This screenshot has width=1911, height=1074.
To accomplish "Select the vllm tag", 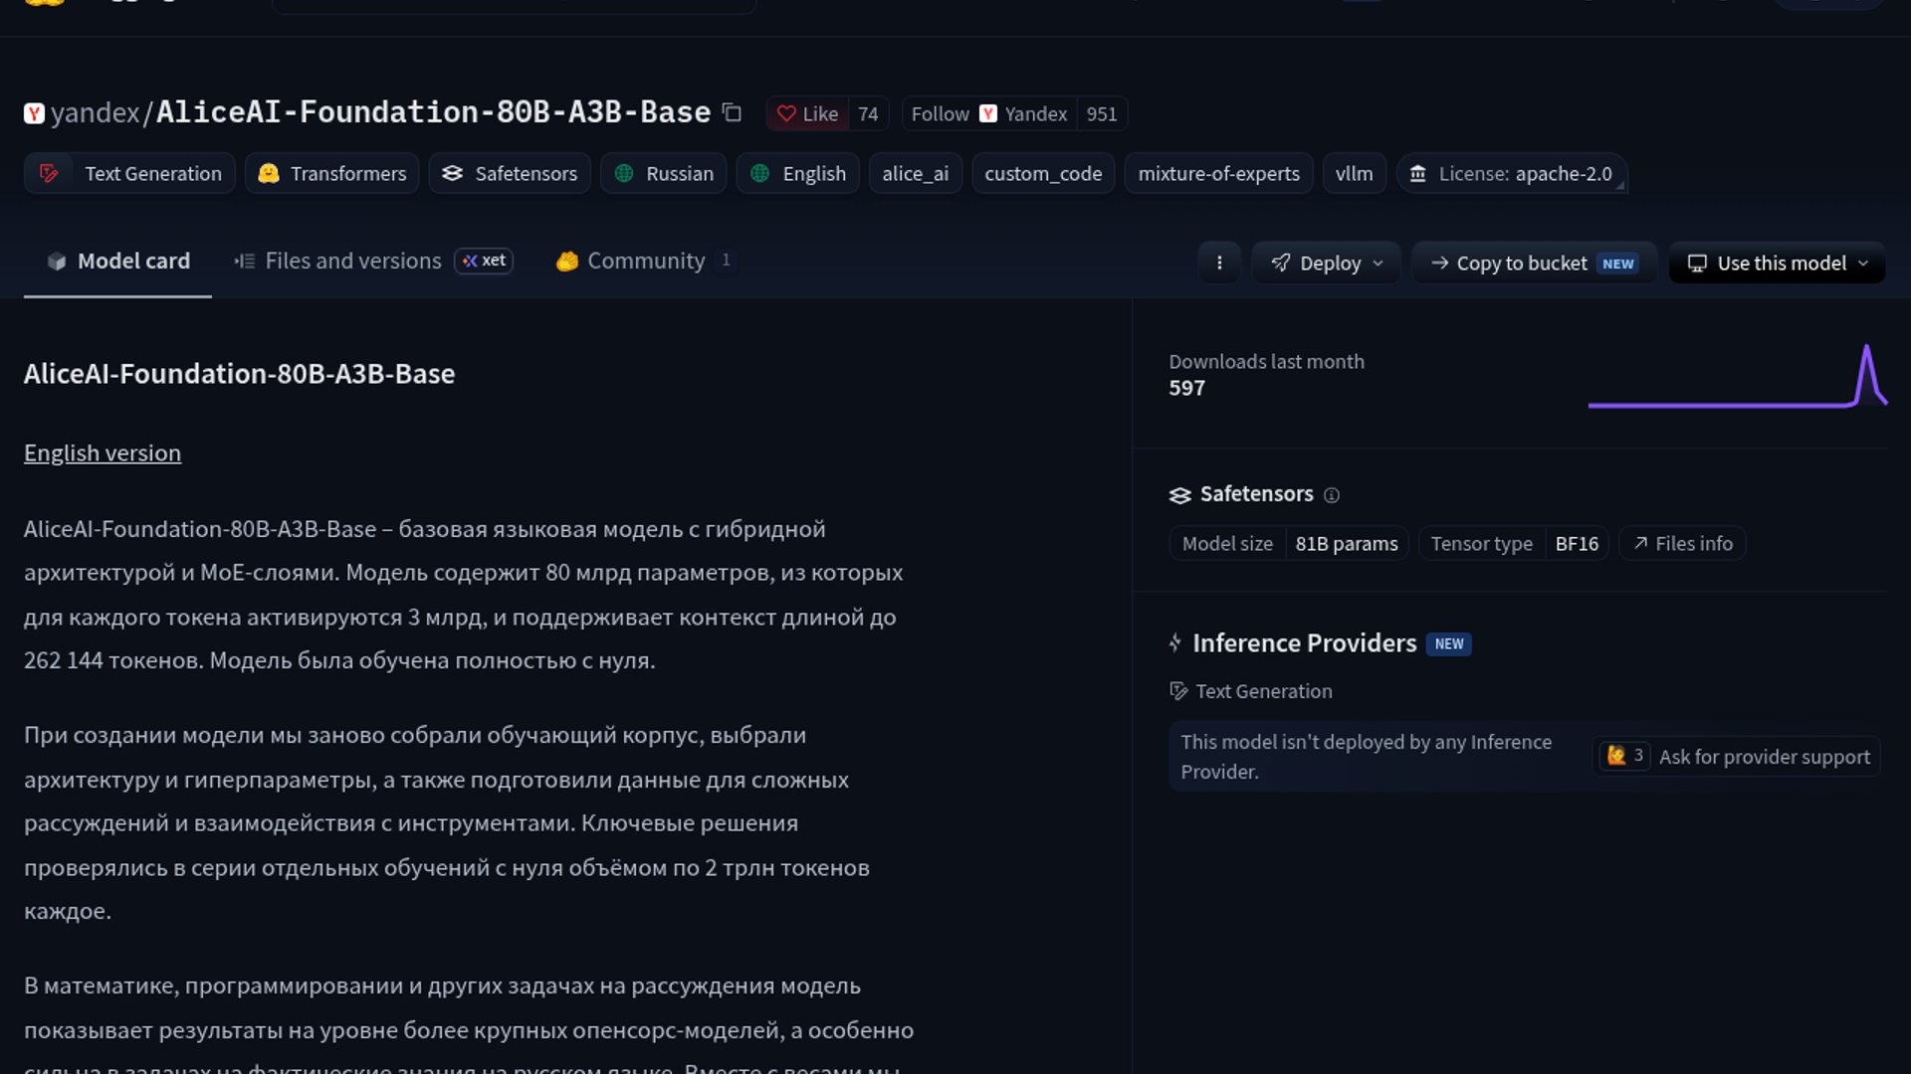I will (x=1355, y=174).
